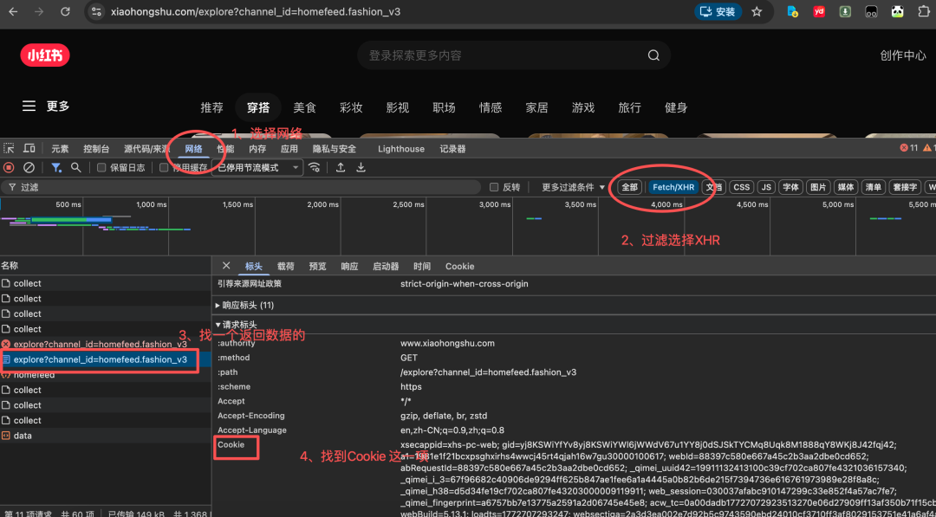This screenshot has height=517, width=936.
Task: Open the blue document download extension
Action: tap(793, 11)
